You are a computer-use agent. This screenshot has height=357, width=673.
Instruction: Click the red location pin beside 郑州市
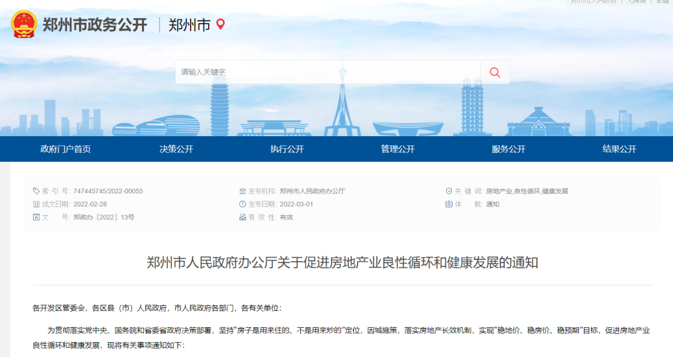click(x=220, y=24)
